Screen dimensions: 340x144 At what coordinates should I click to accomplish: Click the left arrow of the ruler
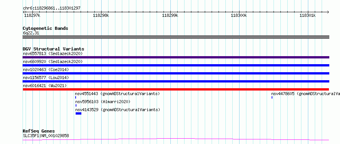(24, 12)
